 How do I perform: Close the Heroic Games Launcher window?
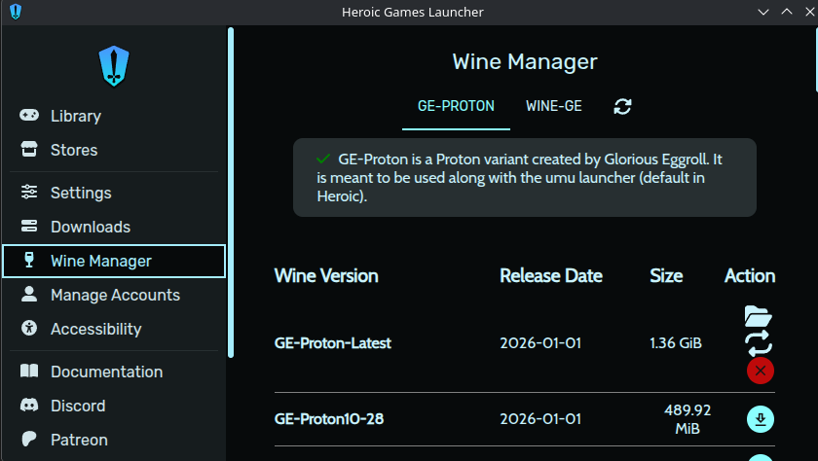(809, 12)
